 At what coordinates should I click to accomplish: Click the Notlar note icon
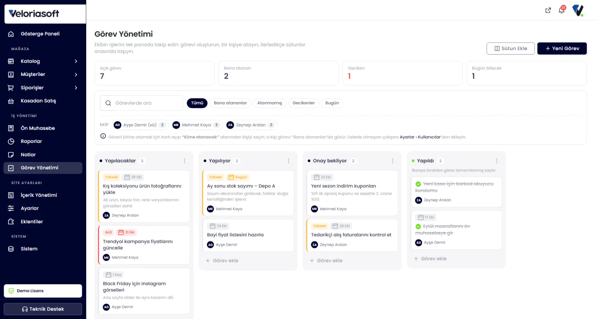pos(11,155)
